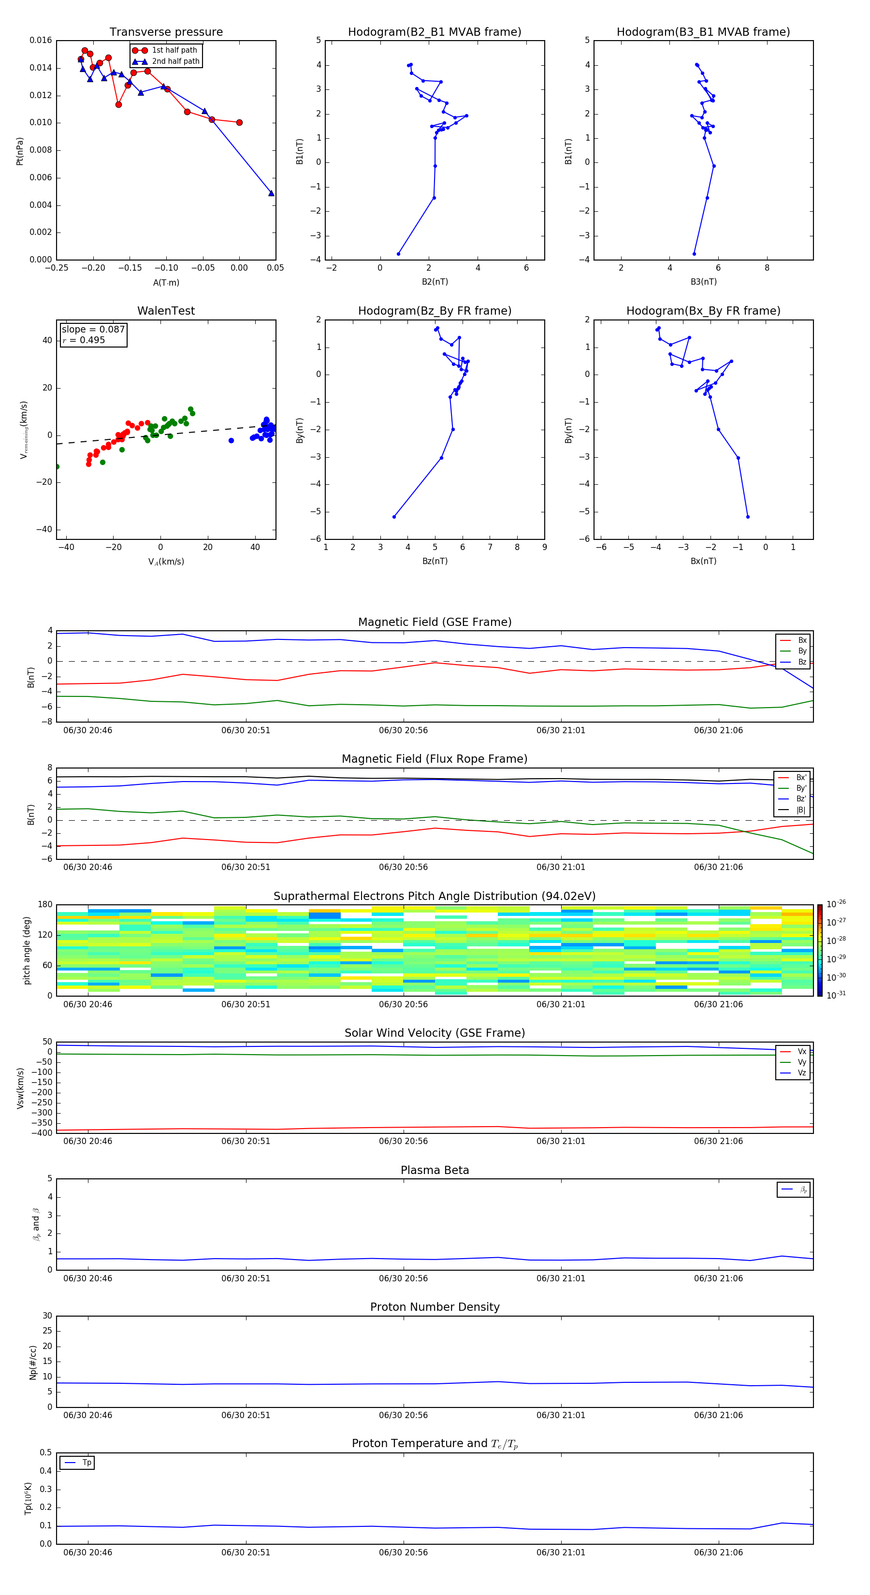
Task: Select Vx in the solar wind legend
Action: 793,1051
